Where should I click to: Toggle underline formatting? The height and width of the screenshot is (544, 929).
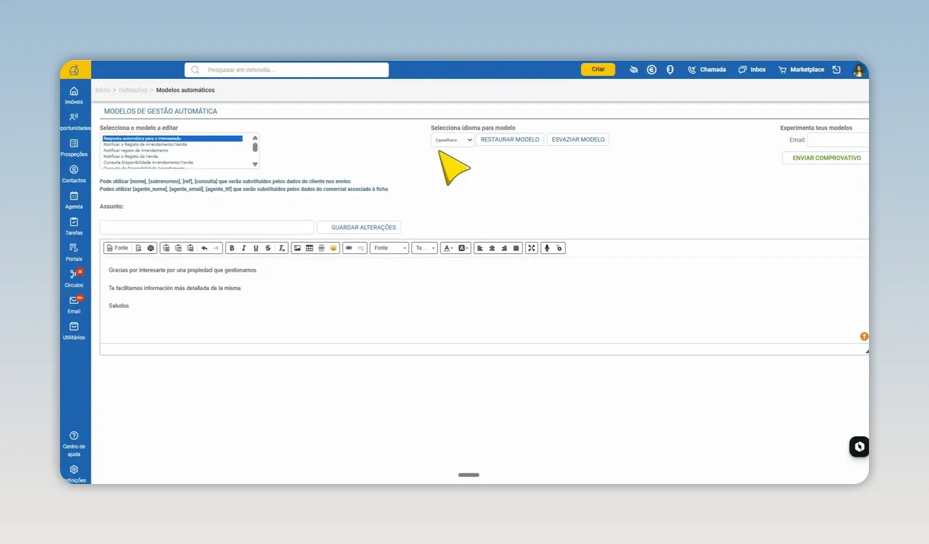(256, 248)
